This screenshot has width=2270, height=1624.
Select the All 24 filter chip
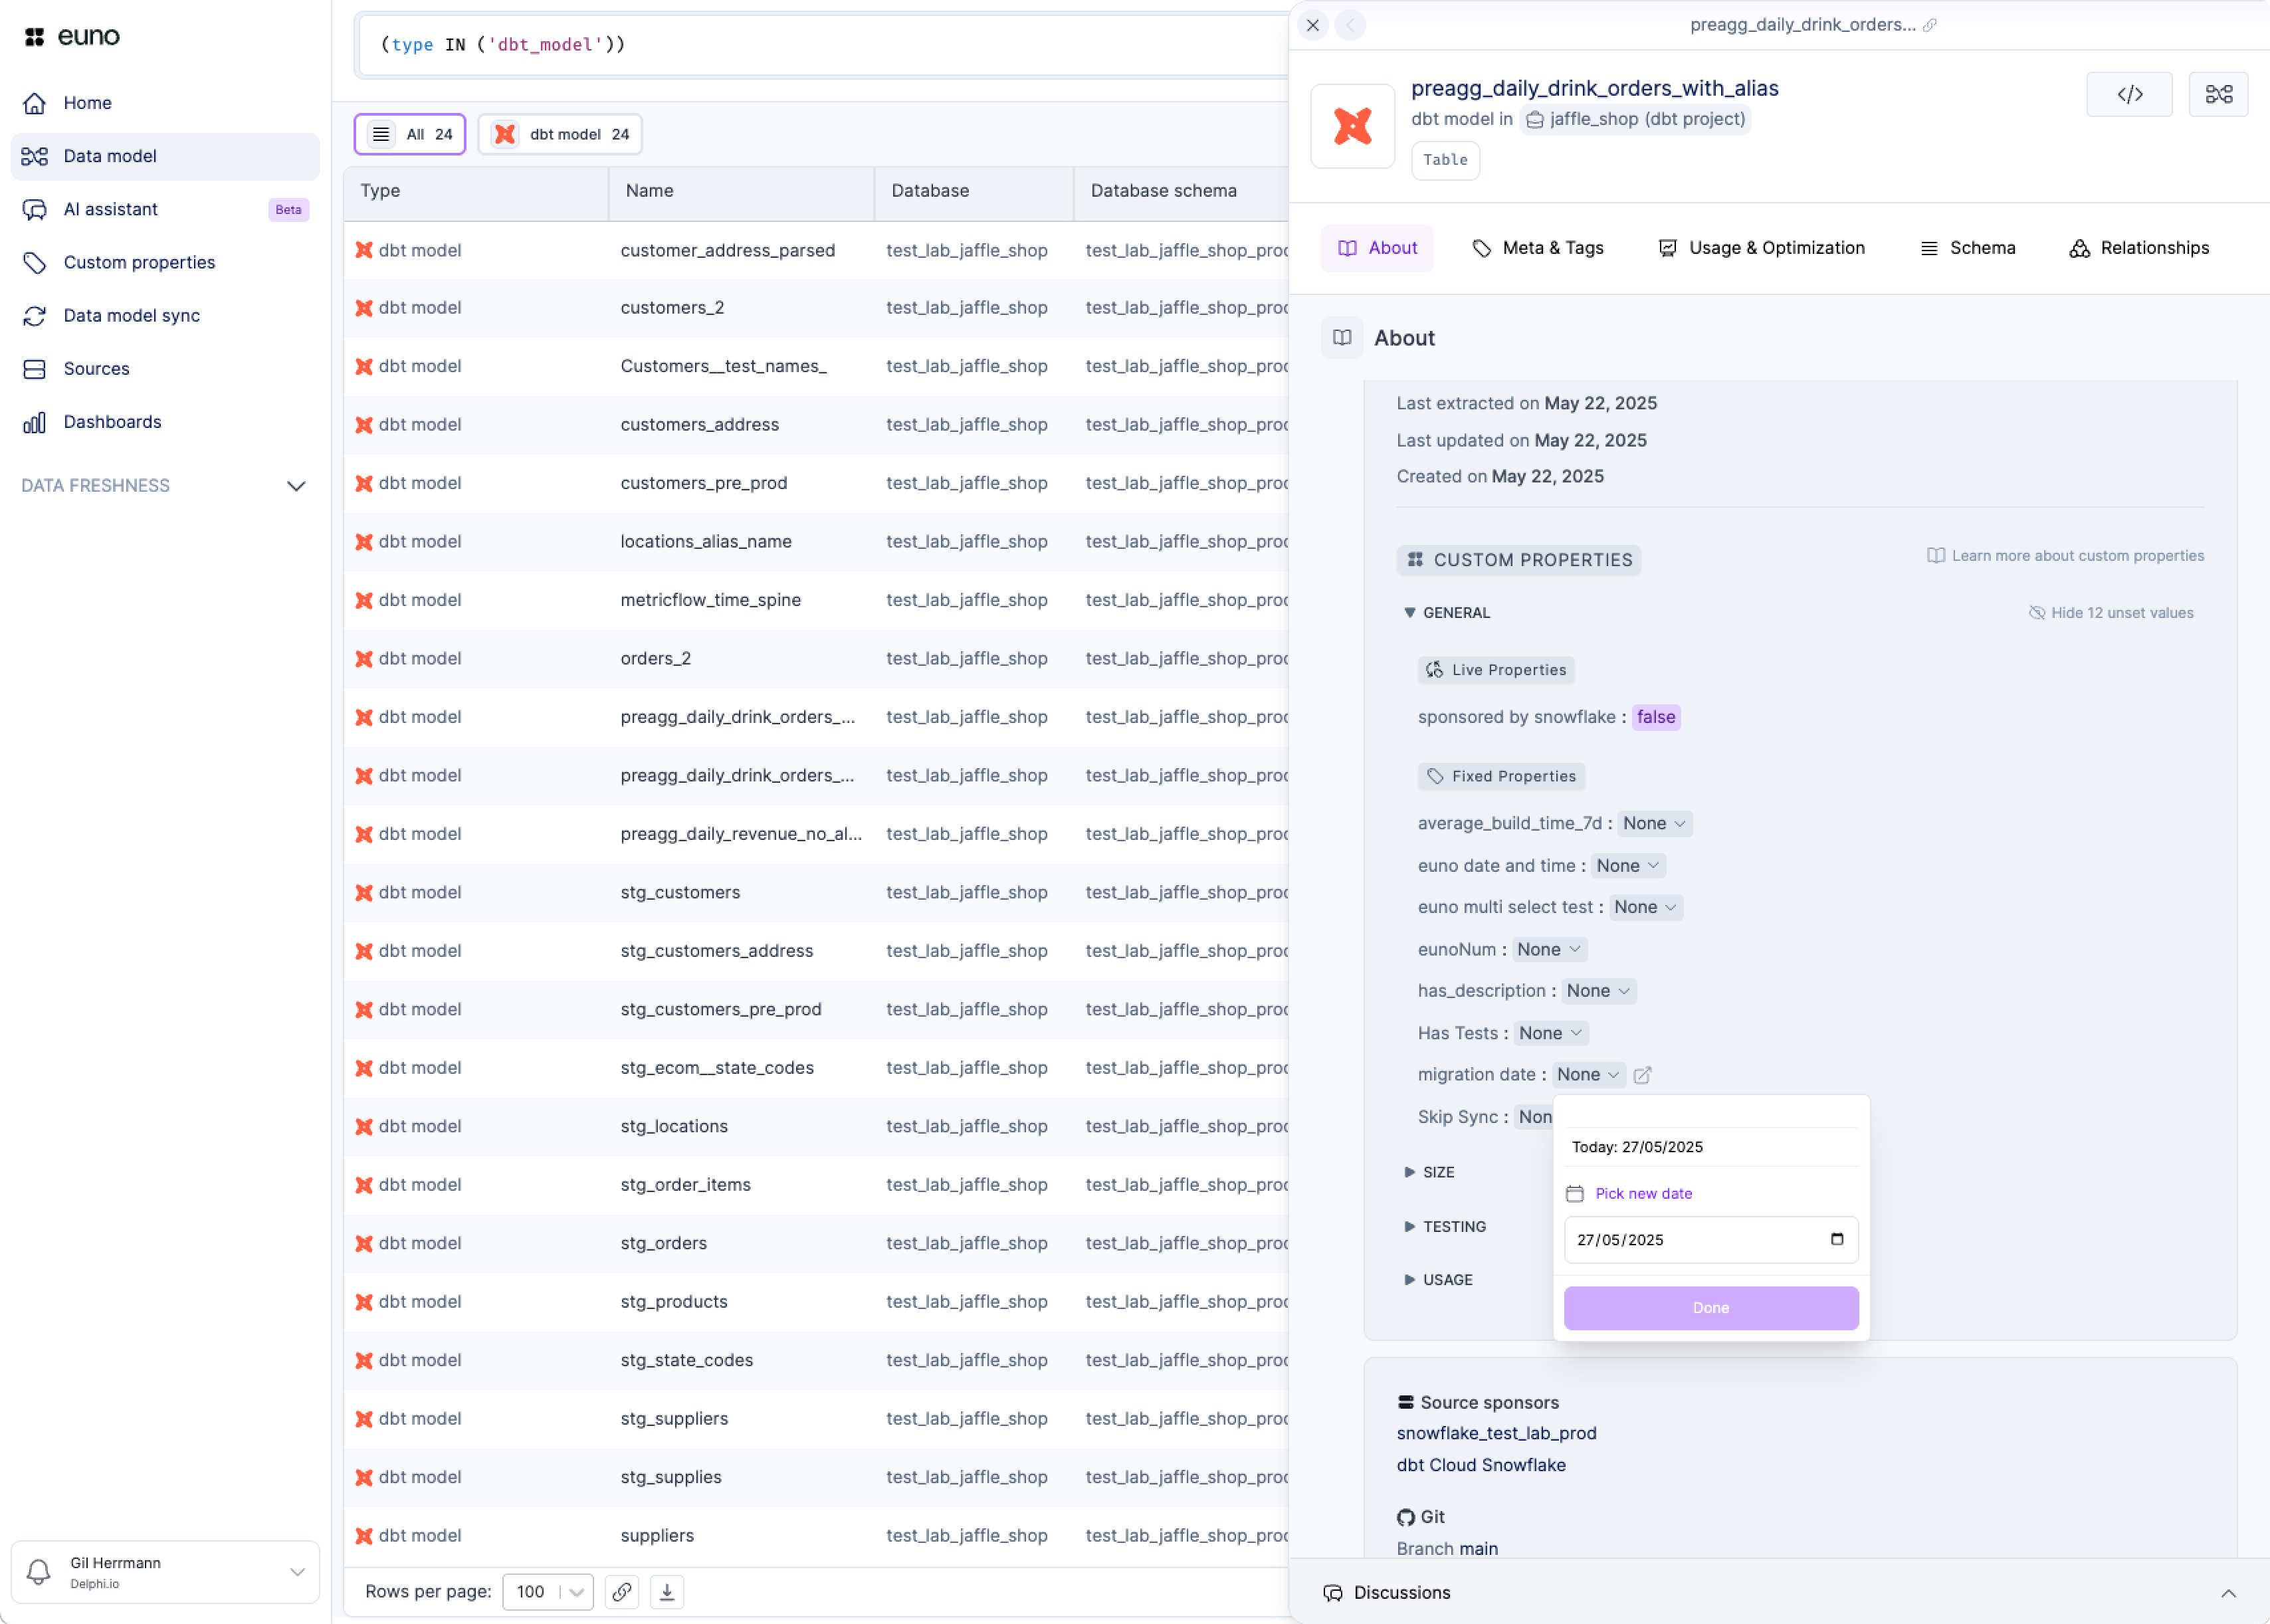tap(410, 134)
